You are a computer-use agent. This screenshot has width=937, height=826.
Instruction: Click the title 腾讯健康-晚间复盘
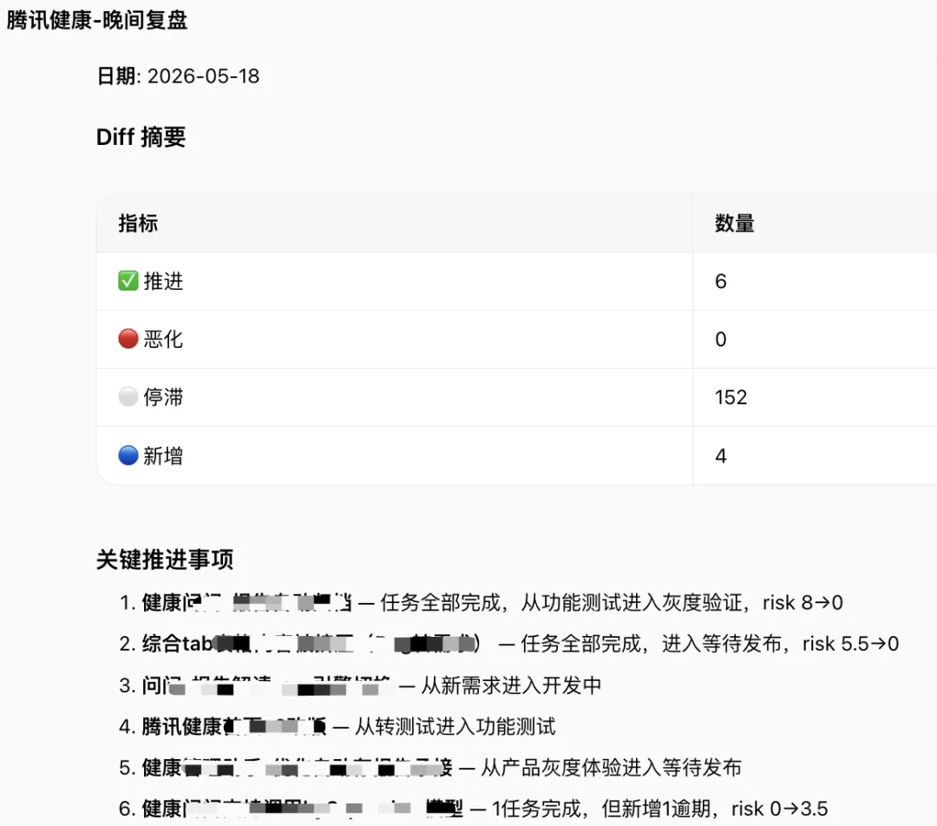coord(97,20)
